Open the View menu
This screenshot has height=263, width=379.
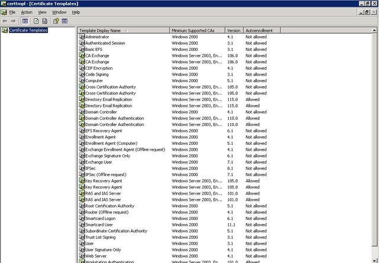click(x=42, y=12)
